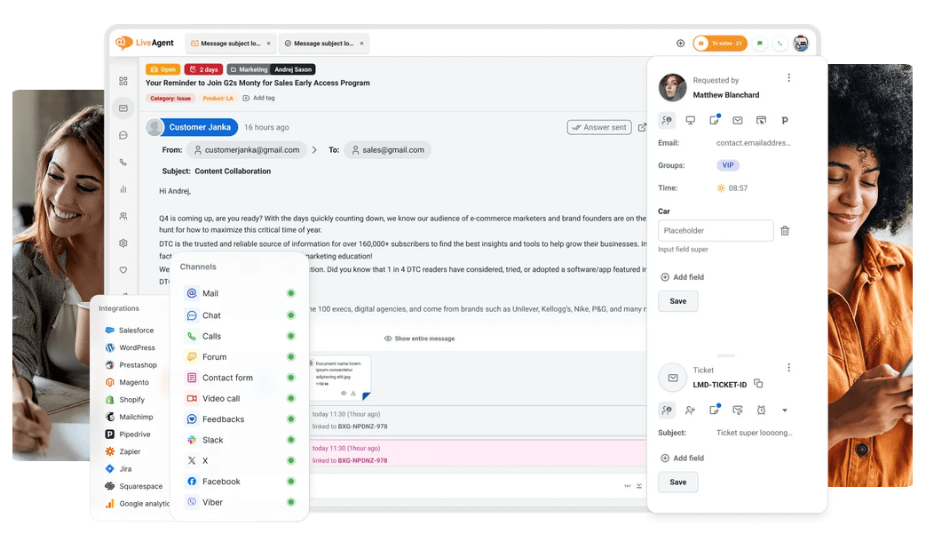Click the envelope icon in contact panel toolbar
The height and width of the screenshot is (542, 926).
click(x=738, y=120)
